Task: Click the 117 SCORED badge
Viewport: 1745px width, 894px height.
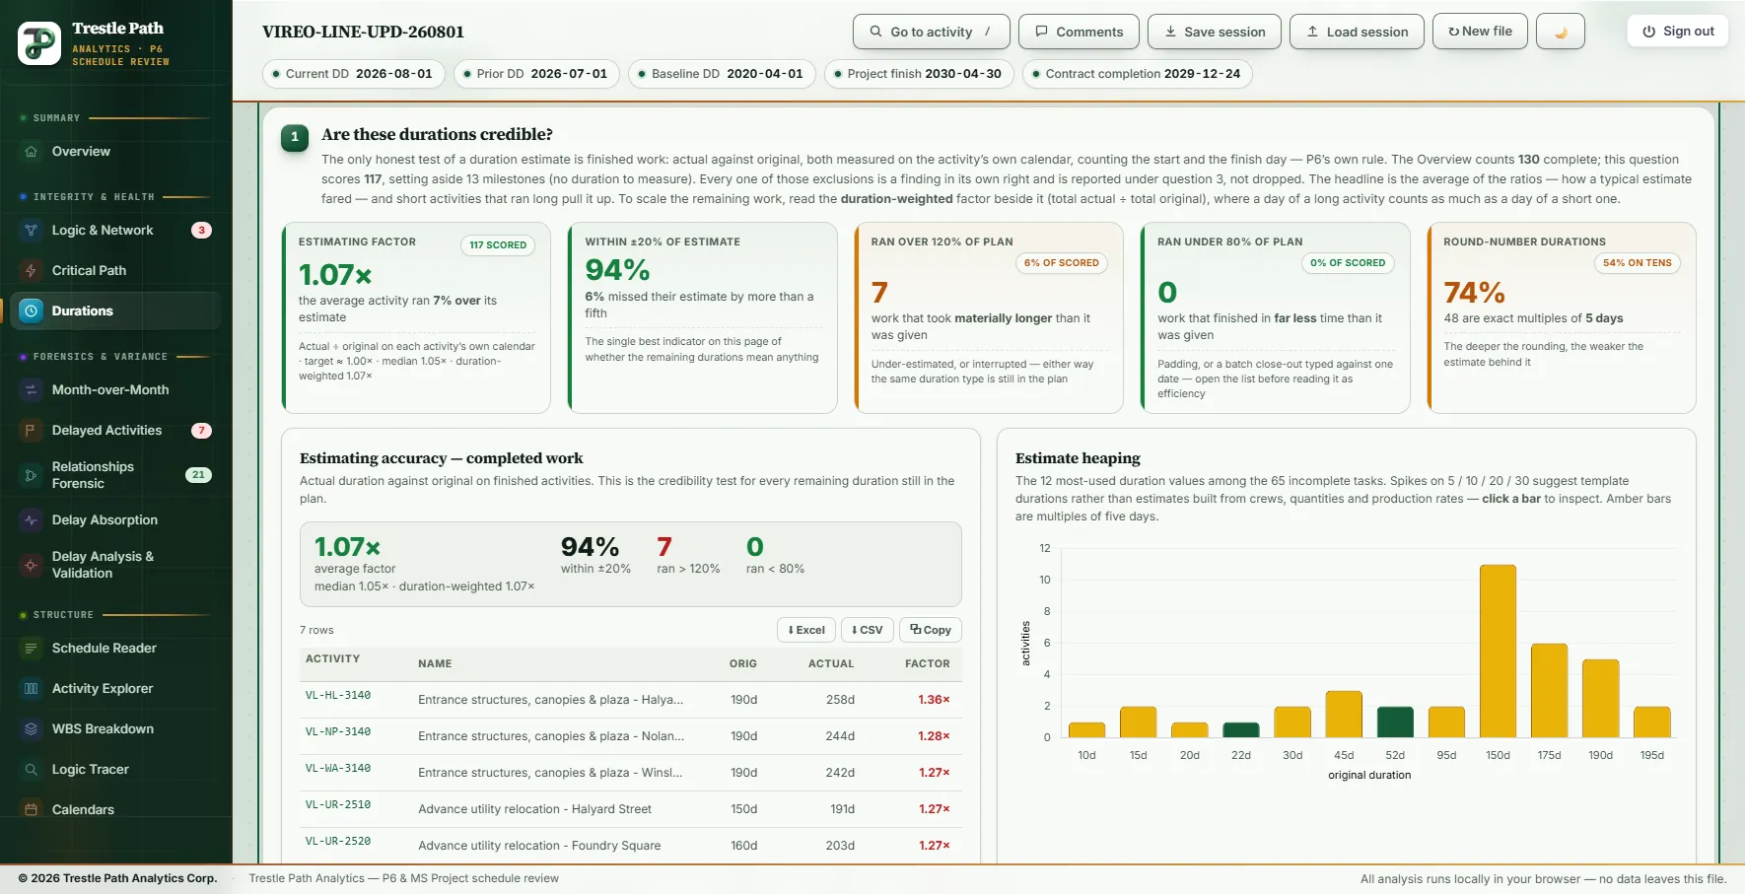Action: pos(498,245)
